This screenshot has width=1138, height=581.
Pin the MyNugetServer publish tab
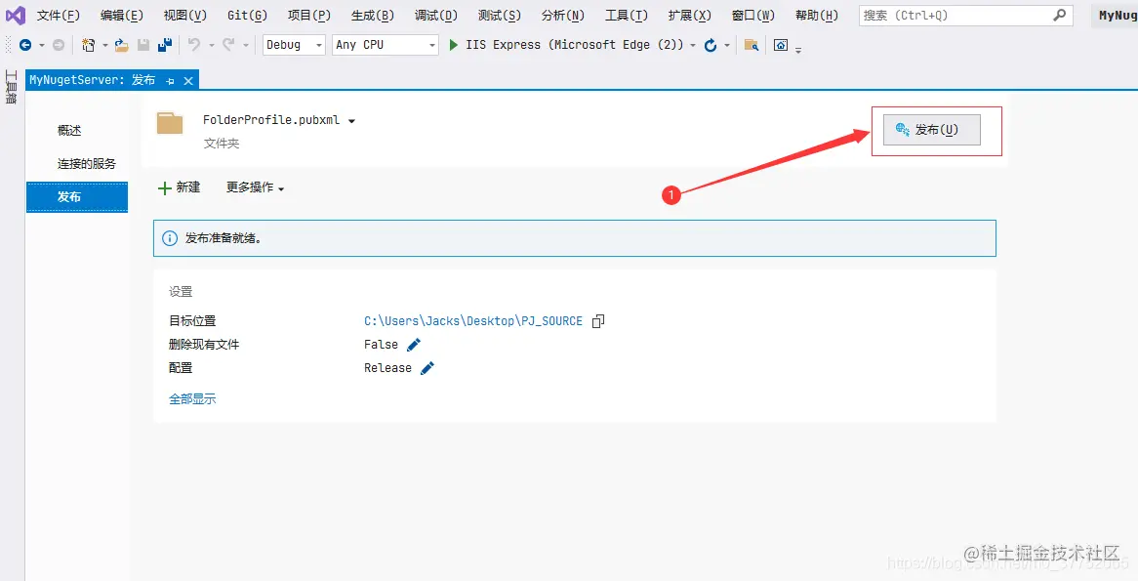170,81
